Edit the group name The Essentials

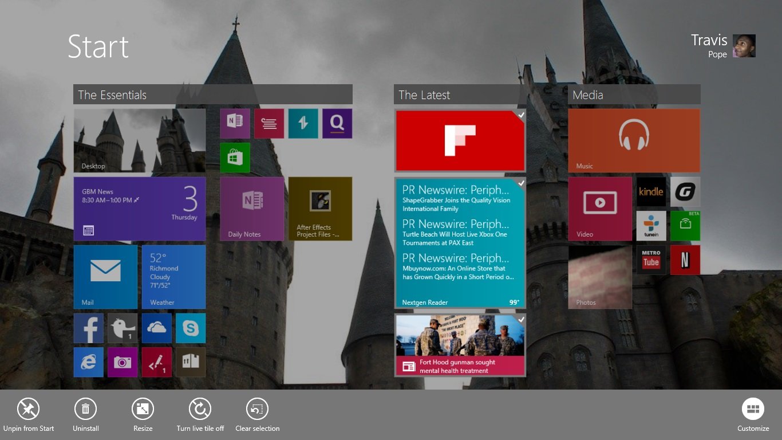pyautogui.click(x=213, y=95)
